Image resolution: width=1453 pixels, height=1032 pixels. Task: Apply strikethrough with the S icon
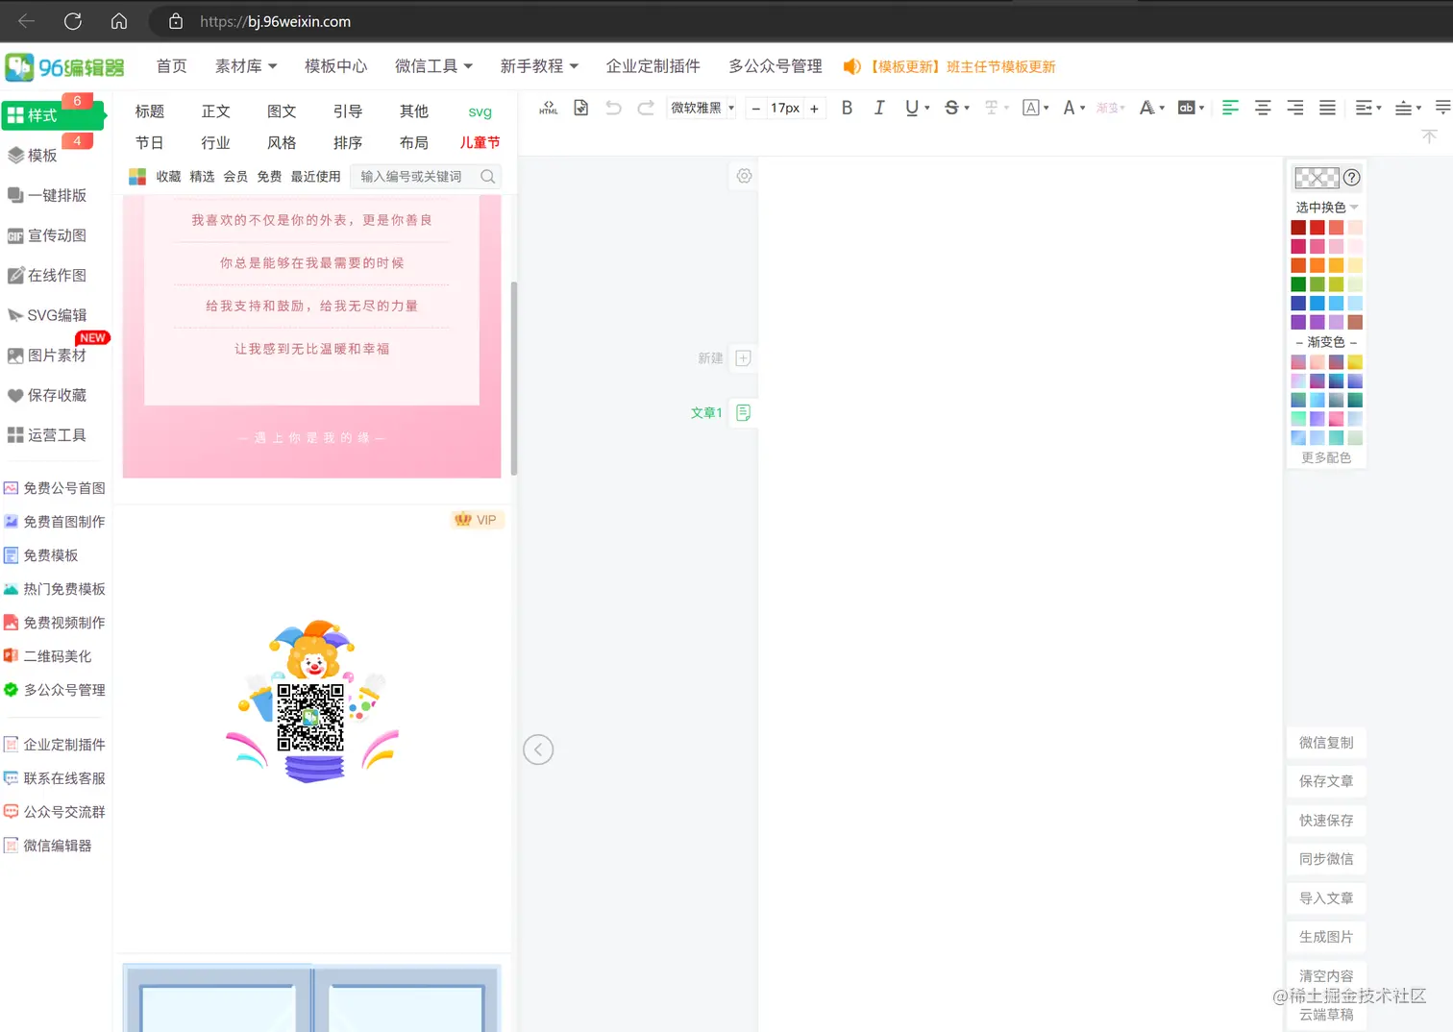coord(951,108)
